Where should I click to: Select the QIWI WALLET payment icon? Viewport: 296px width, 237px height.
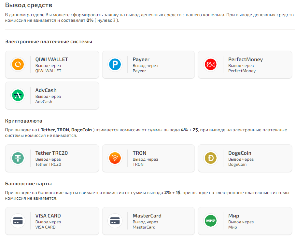pyautogui.click(x=18, y=64)
